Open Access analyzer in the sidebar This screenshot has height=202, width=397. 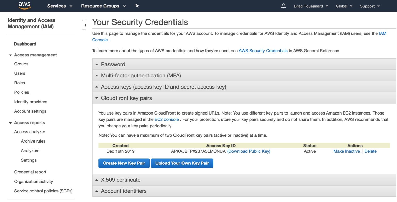pyautogui.click(x=30, y=132)
